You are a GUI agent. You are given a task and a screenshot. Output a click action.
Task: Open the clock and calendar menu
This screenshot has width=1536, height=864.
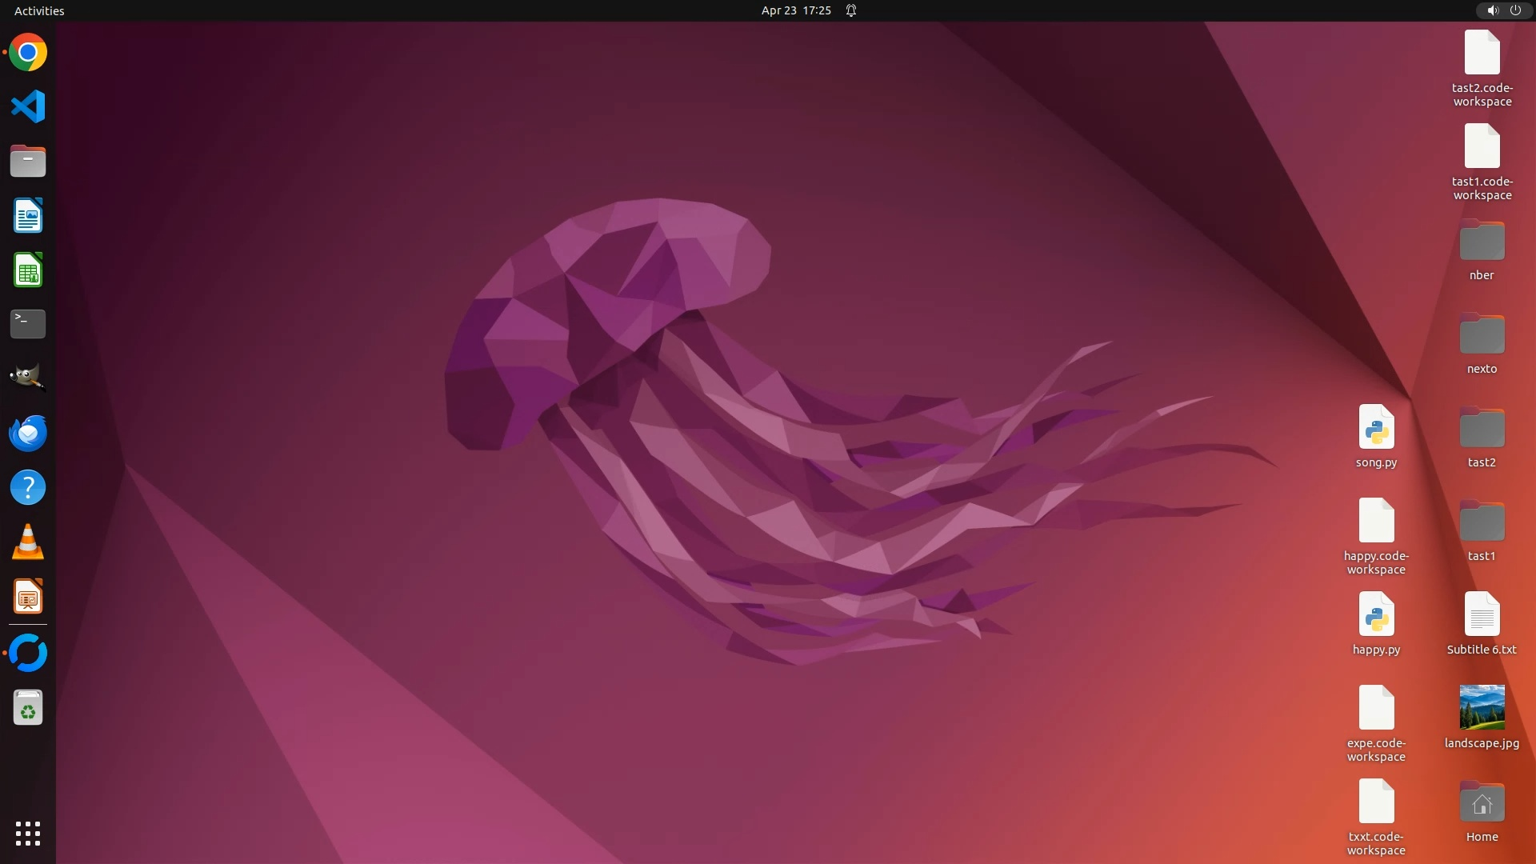click(795, 10)
